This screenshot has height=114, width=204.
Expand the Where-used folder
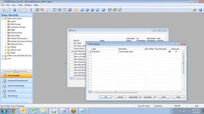(5, 50)
